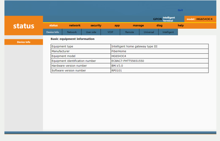Switch to the diag menu
Image resolution: width=220 pixels, height=141 pixels.
coord(159,25)
